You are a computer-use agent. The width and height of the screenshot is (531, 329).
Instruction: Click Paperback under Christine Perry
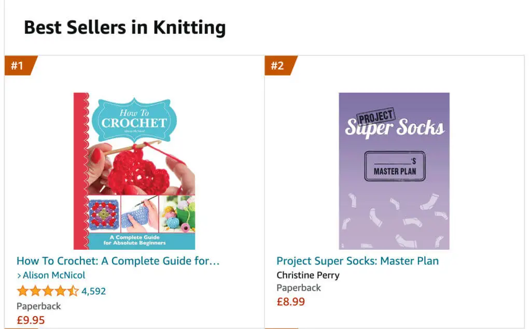click(x=299, y=288)
